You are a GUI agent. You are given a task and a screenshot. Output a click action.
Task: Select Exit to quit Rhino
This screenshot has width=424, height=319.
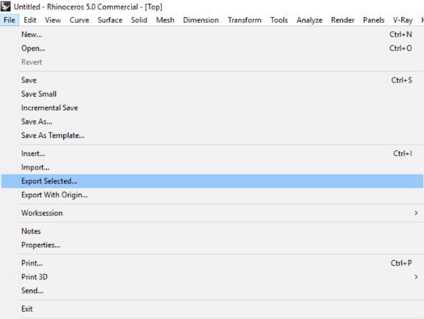tap(212, 309)
